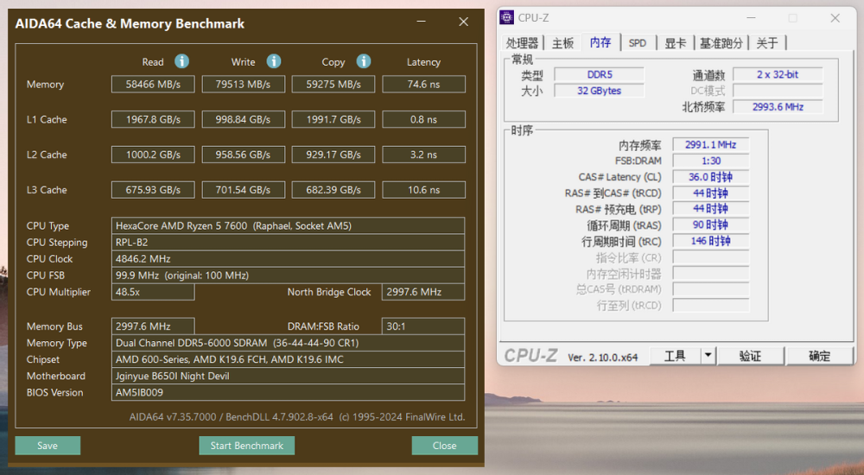This screenshot has width=864, height=475.
Task: Open the 基准跑分 tab in CPU-Z
Action: [721, 43]
